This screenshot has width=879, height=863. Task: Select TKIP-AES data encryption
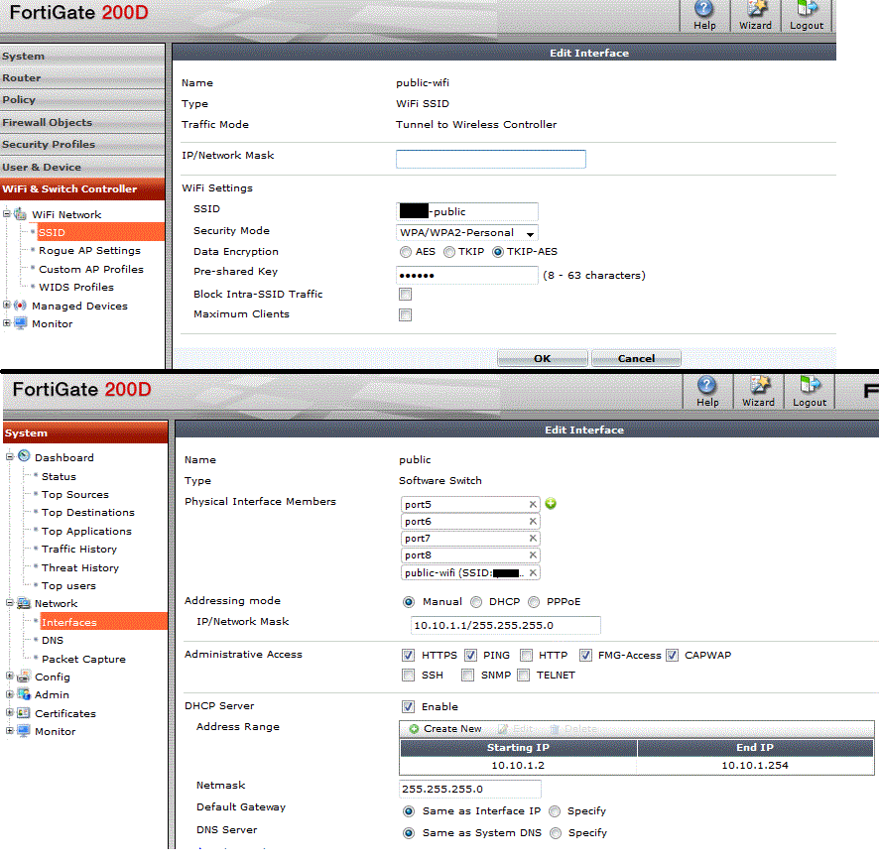497,252
